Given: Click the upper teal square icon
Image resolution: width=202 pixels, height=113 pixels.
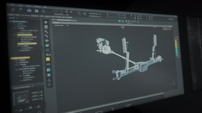Looking at the screenshot, I should coord(49,70).
